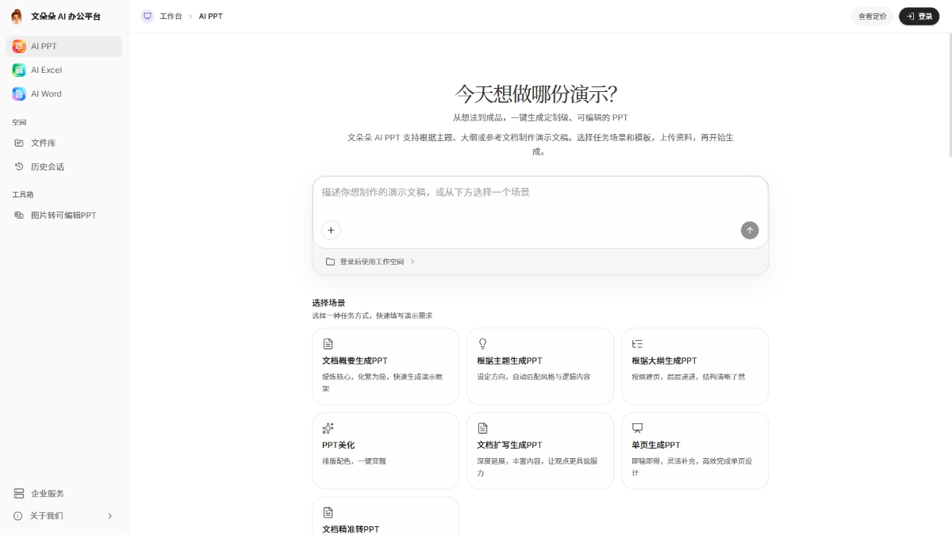
Task: Open 关于我们 link text in sidebar
Action: [47, 516]
